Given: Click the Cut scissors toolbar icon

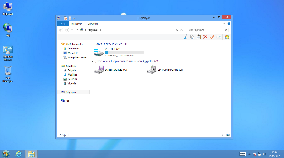Looking at the screenshot, I should click(185, 37).
